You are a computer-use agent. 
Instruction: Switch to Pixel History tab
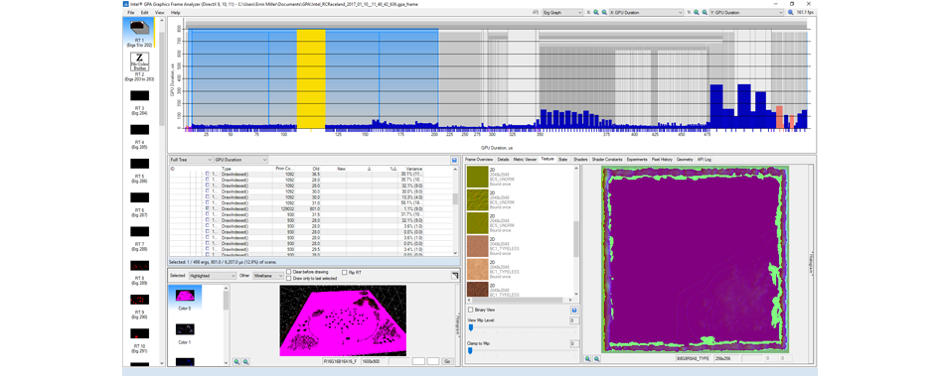coord(663,160)
